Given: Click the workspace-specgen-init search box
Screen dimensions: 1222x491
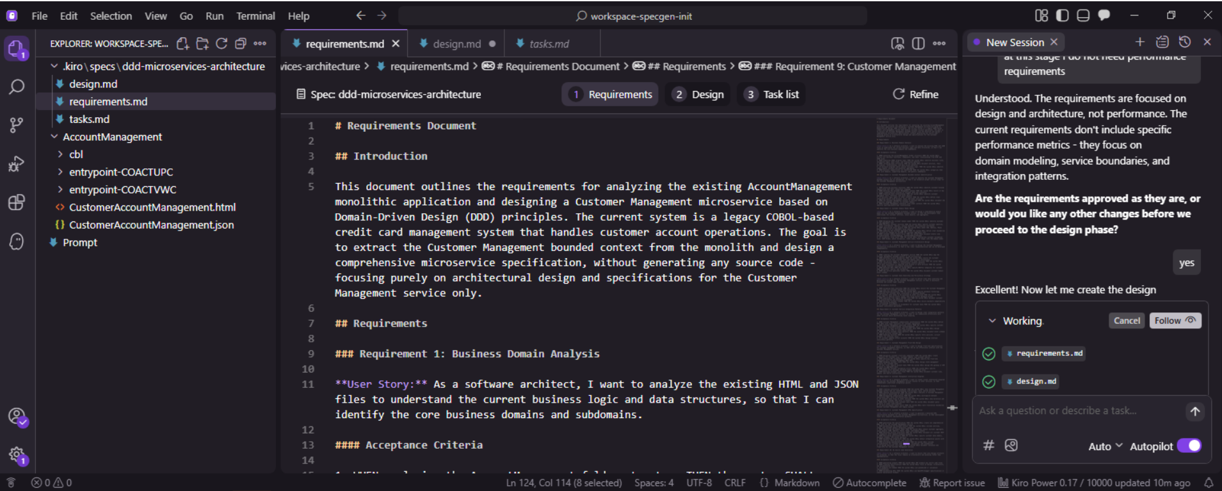Looking at the screenshot, I should (x=632, y=16).
